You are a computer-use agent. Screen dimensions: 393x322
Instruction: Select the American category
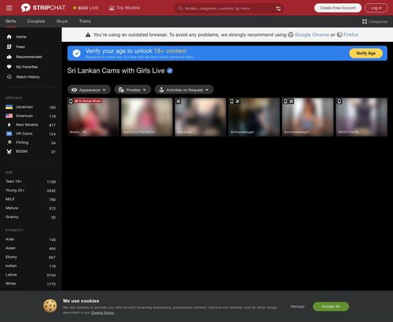pos(31,116)
